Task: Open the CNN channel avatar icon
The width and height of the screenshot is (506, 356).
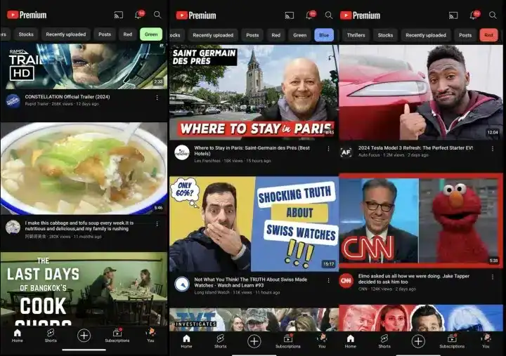Action: (346, 281)
